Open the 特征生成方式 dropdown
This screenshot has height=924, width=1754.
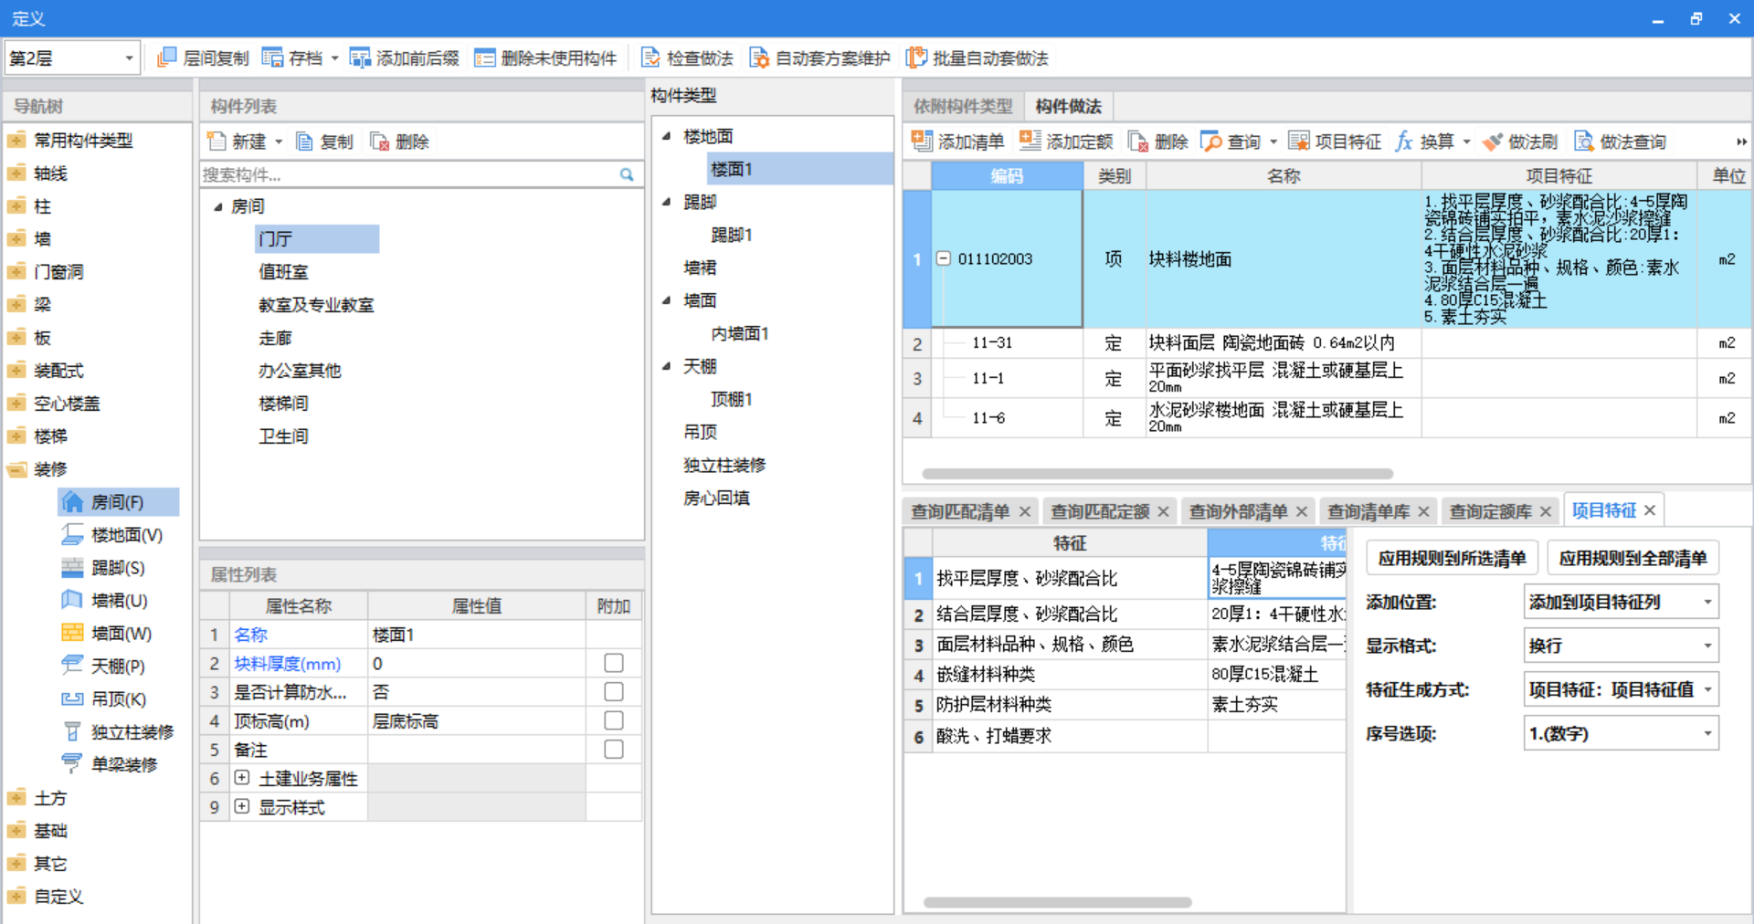(x=1622, y=689)
